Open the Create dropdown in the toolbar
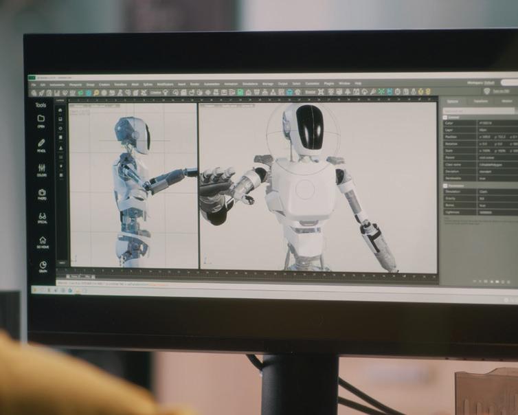 [155, 93]
